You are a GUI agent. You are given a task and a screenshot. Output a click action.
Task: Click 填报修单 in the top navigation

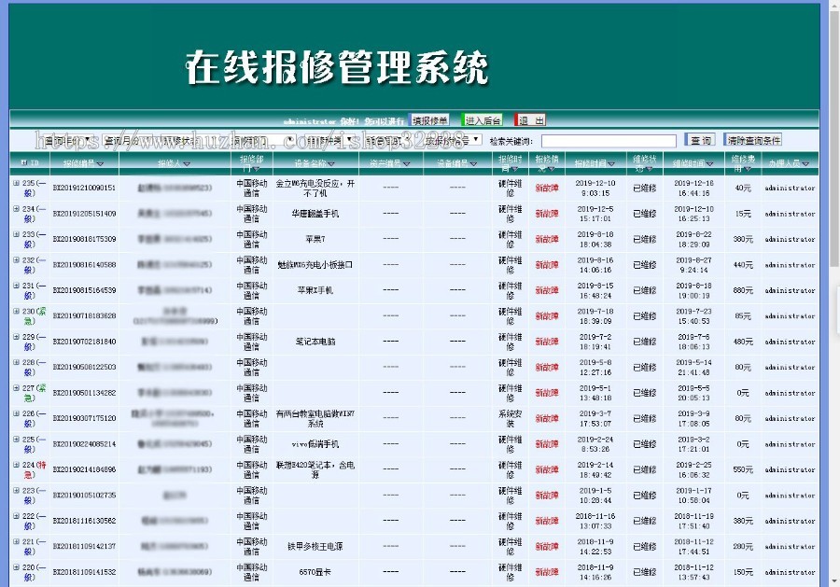pos(429,119)
